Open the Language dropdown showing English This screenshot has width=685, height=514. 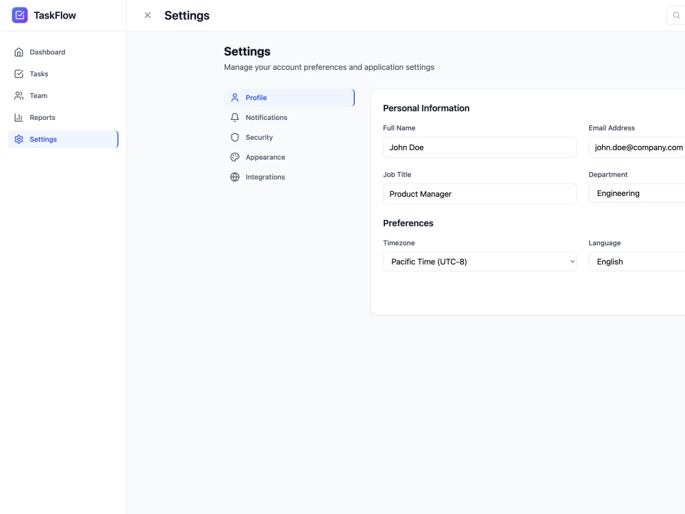point(636,261)
